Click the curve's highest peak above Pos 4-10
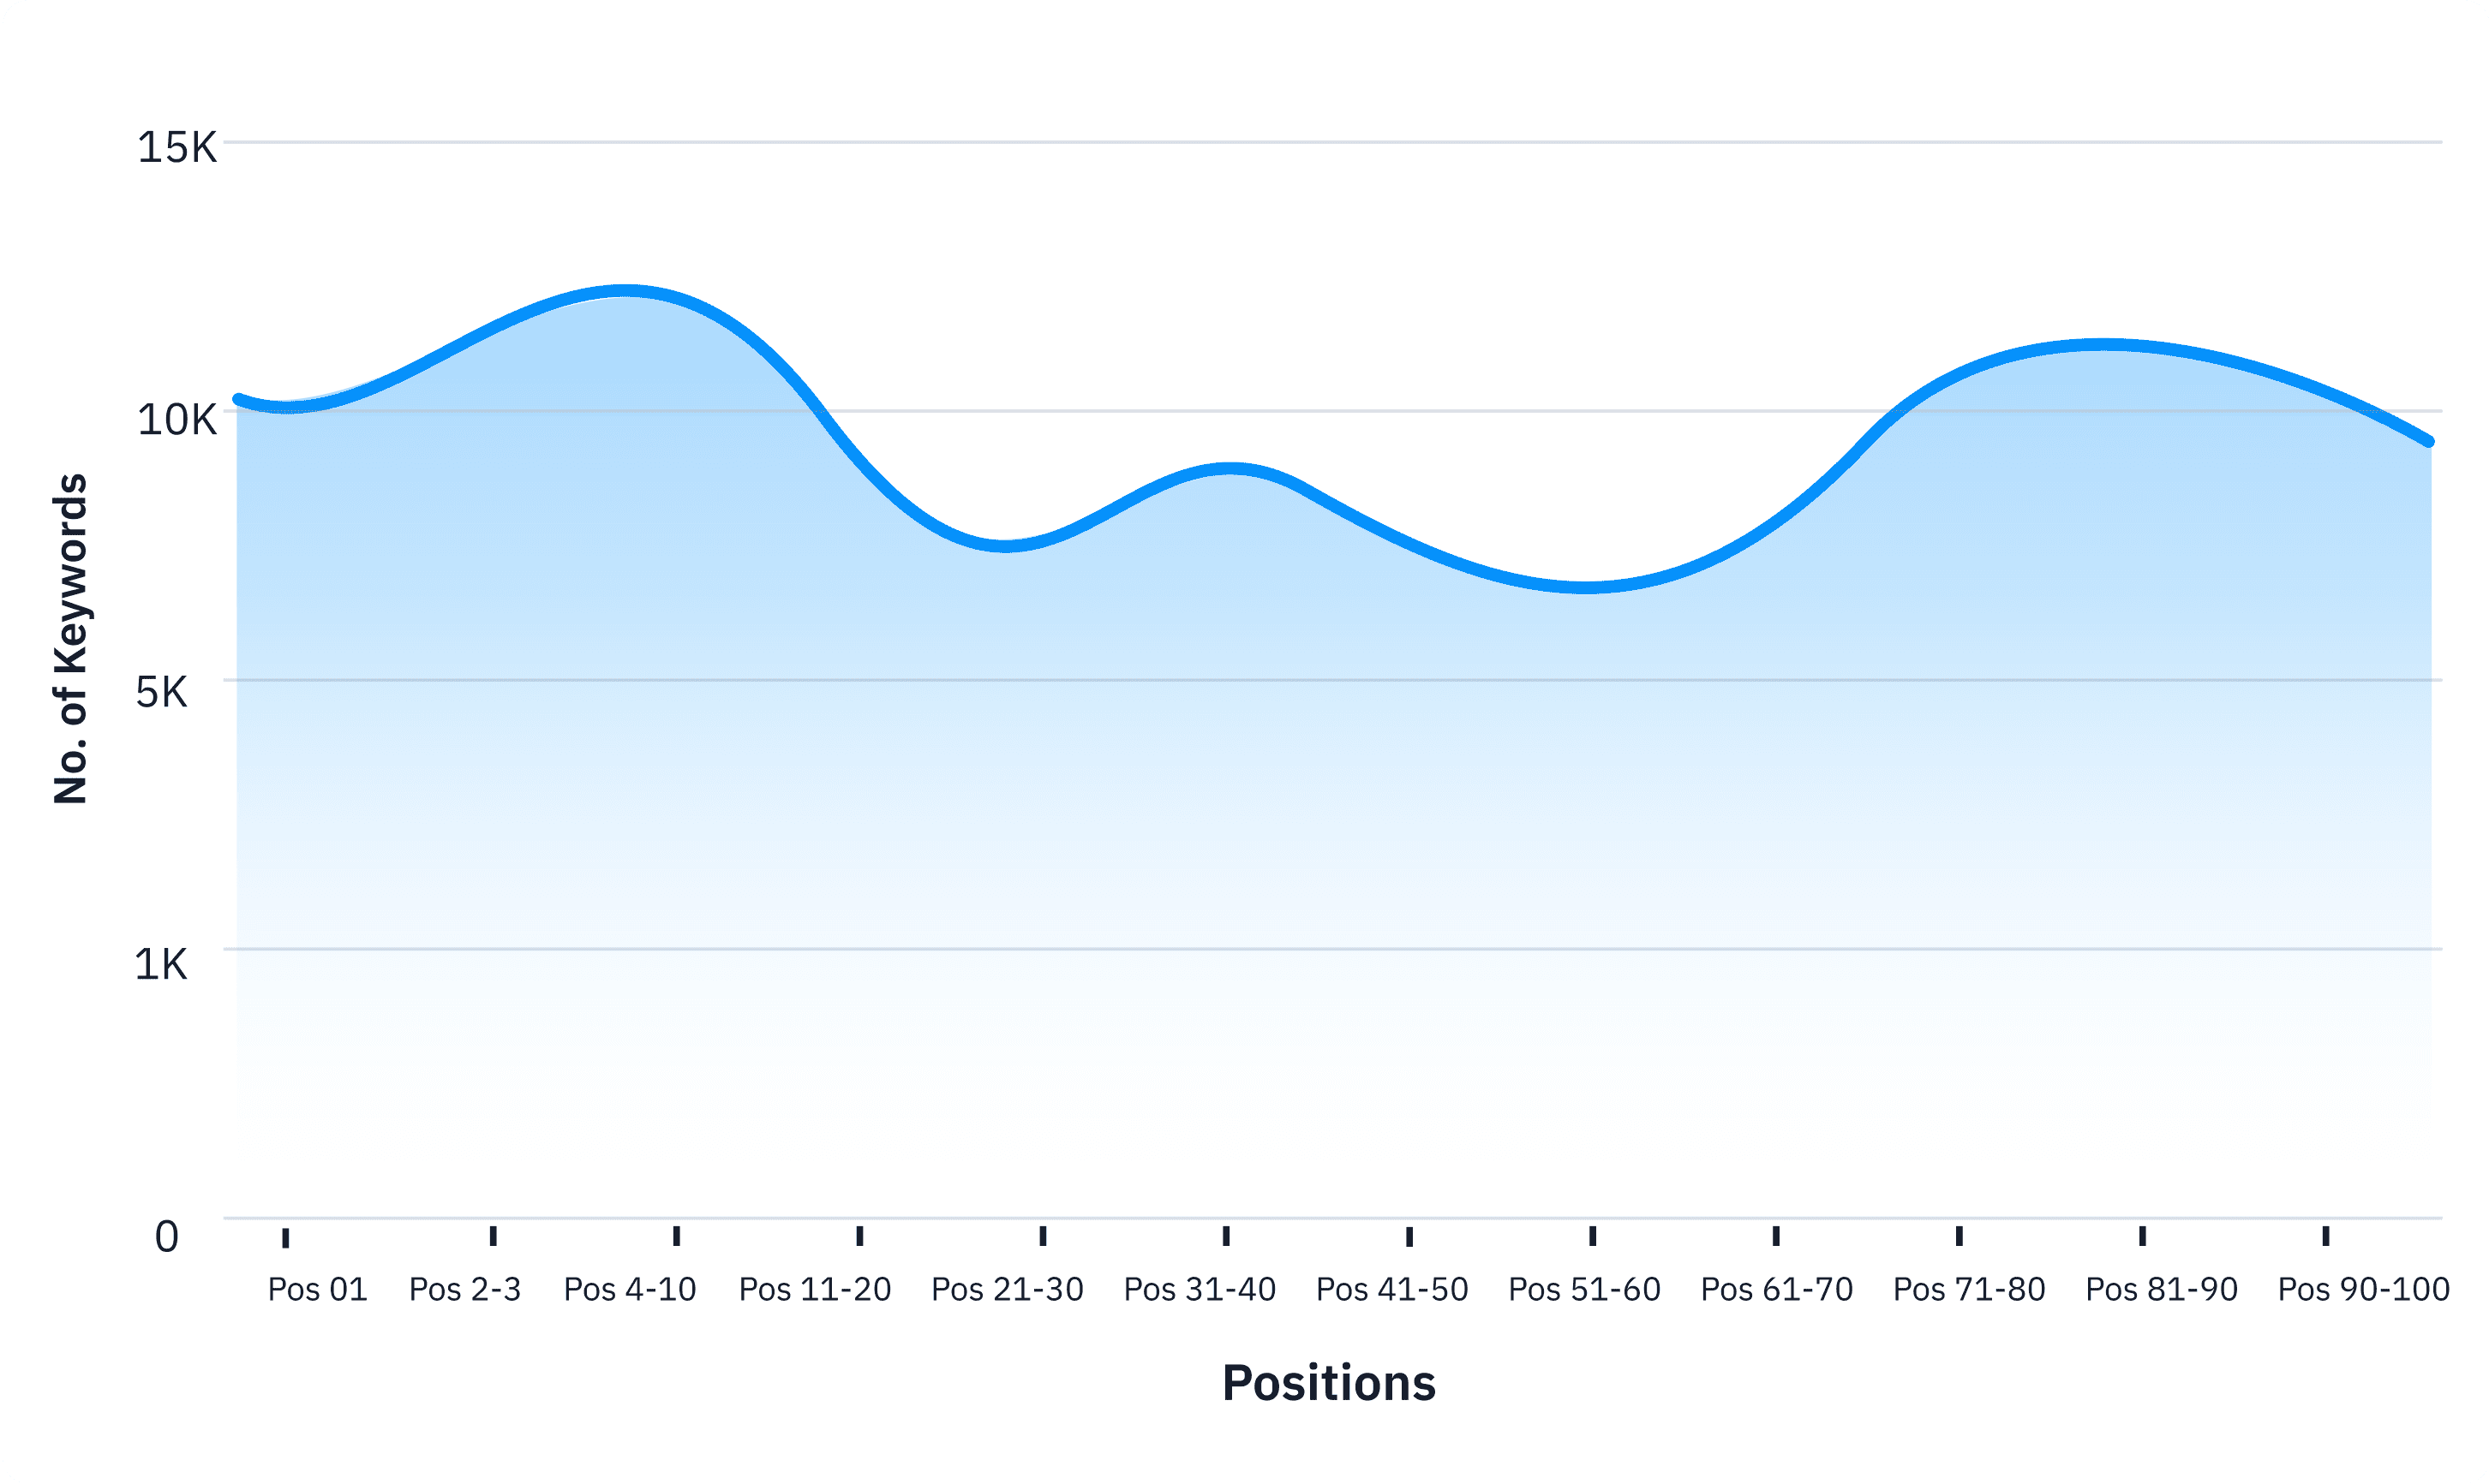The image size is (2489, 1484). 625,291
